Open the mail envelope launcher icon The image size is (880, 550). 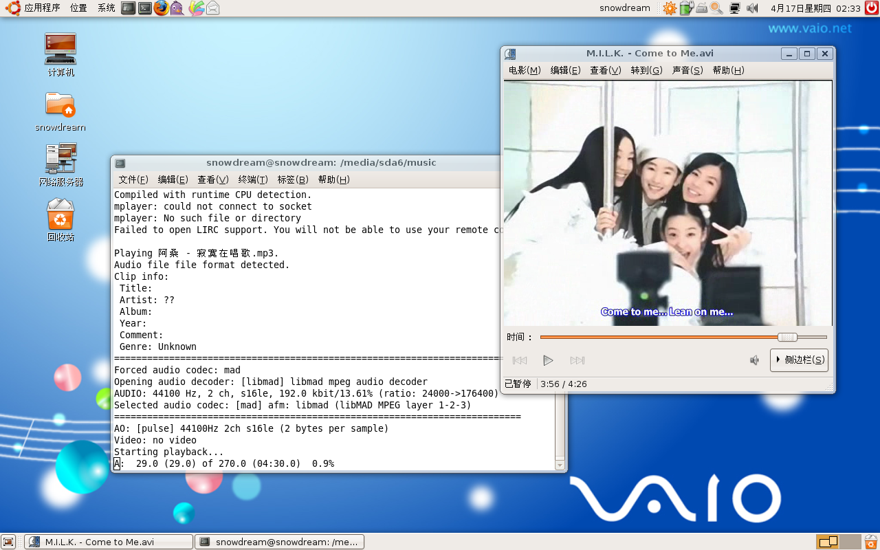213,8
